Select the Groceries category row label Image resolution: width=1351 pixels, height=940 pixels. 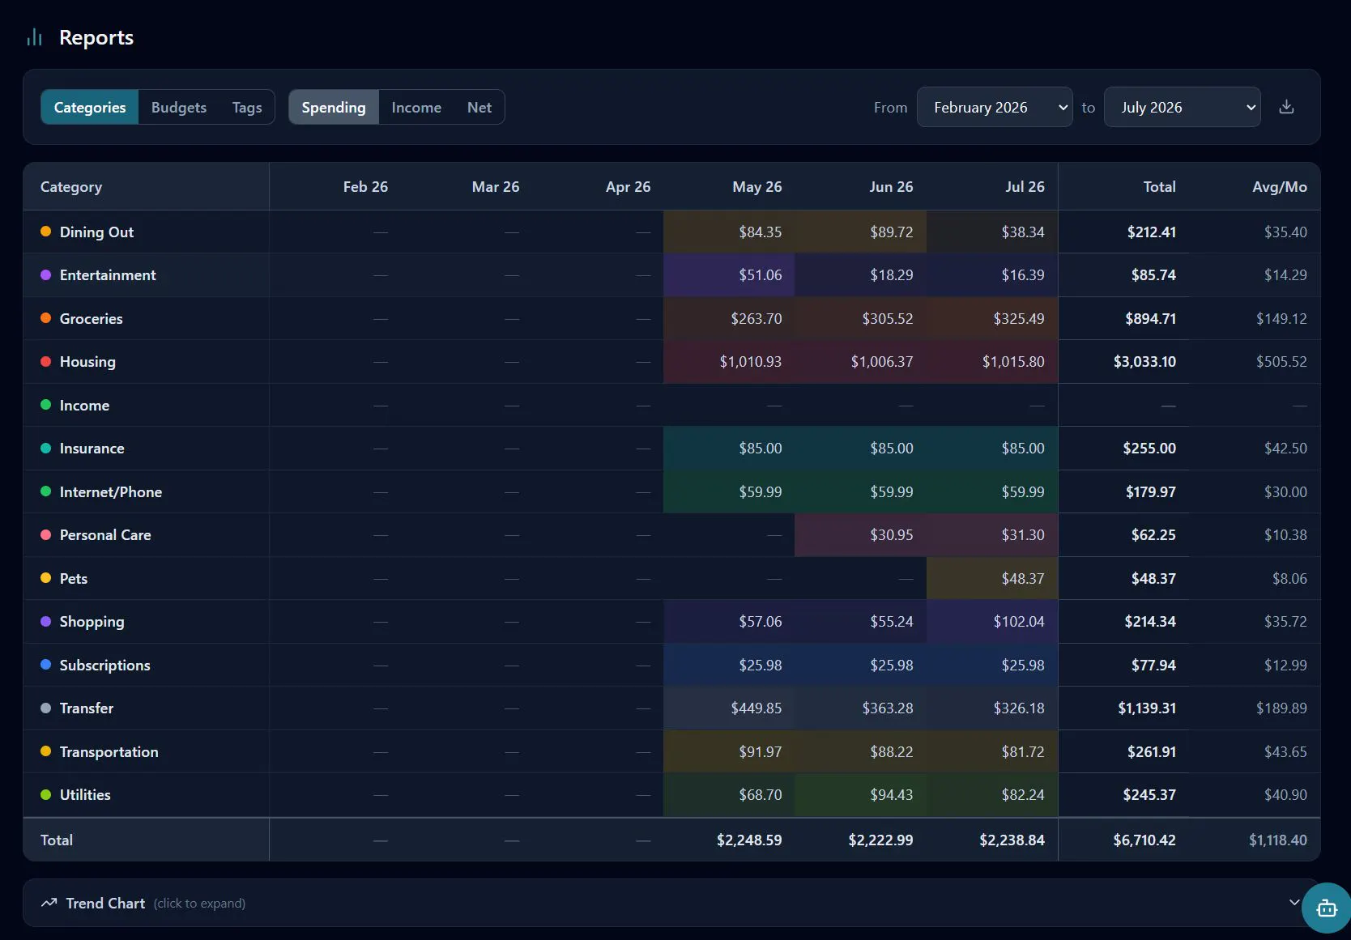(x=92, y=318)
